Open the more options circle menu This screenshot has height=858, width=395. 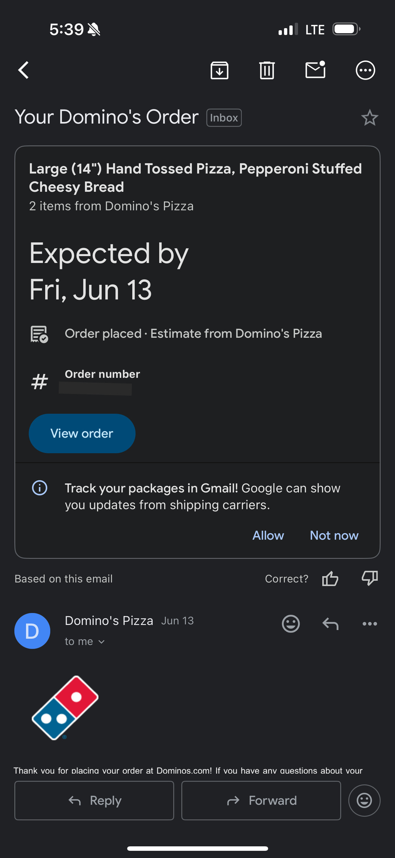coord(365,70)
